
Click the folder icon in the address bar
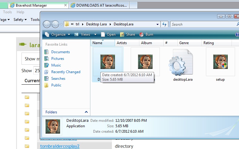(x=67, y=24)
